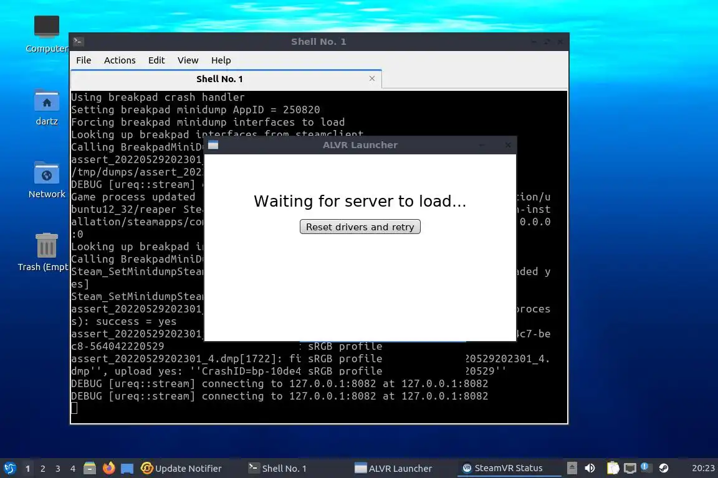Switch to Shell No. 1 taskbar entry
Image resolution: width=718 pixels, height=478 pixels.
coord(277,469)
